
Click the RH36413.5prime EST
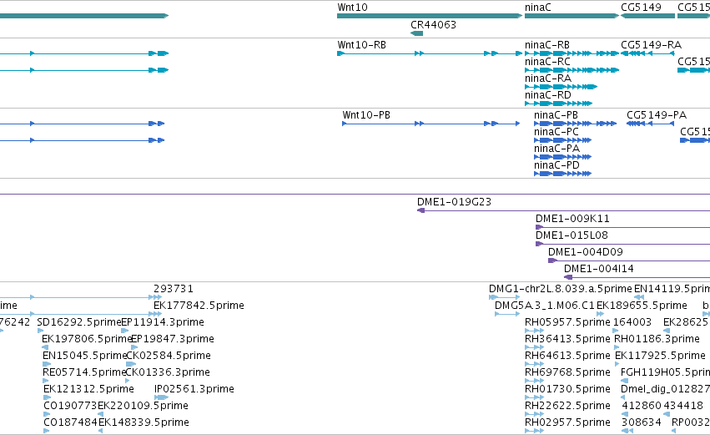pos(567,339)
